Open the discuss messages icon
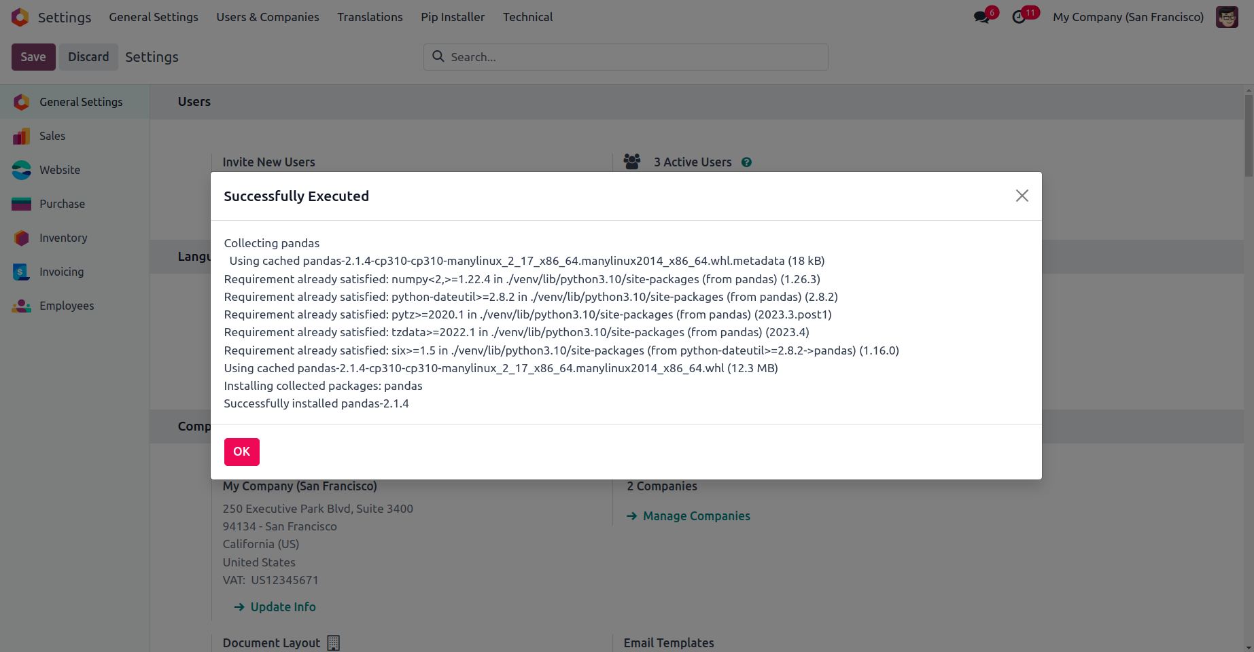Screen dimensions: 1254x652 point(981,17)
